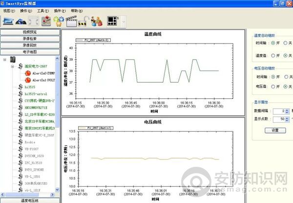This screenshot has height=203, width=293.
Task: Click device icon beside hi3515-astrol
Action: 21,94
